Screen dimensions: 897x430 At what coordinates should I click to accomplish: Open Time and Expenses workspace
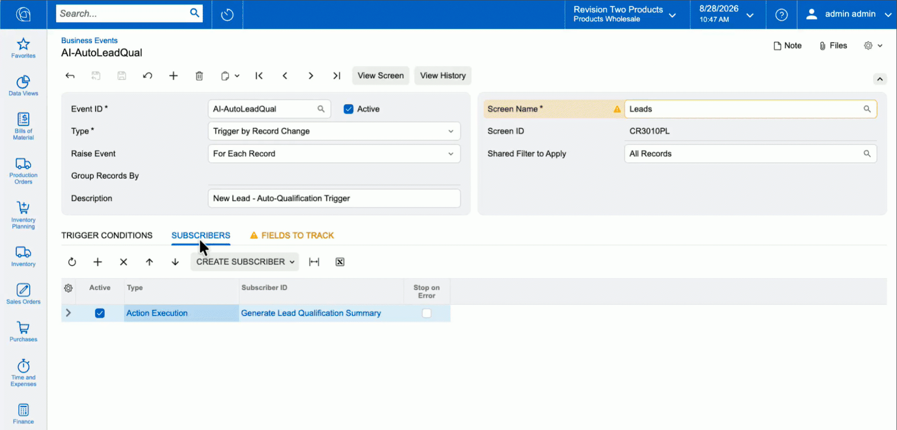(x=23, y=373)
